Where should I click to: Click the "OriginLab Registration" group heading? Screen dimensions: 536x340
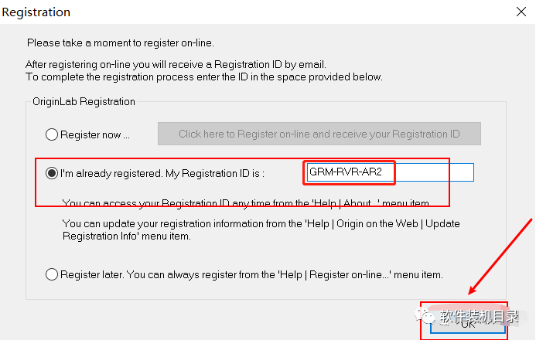(84, 101)
